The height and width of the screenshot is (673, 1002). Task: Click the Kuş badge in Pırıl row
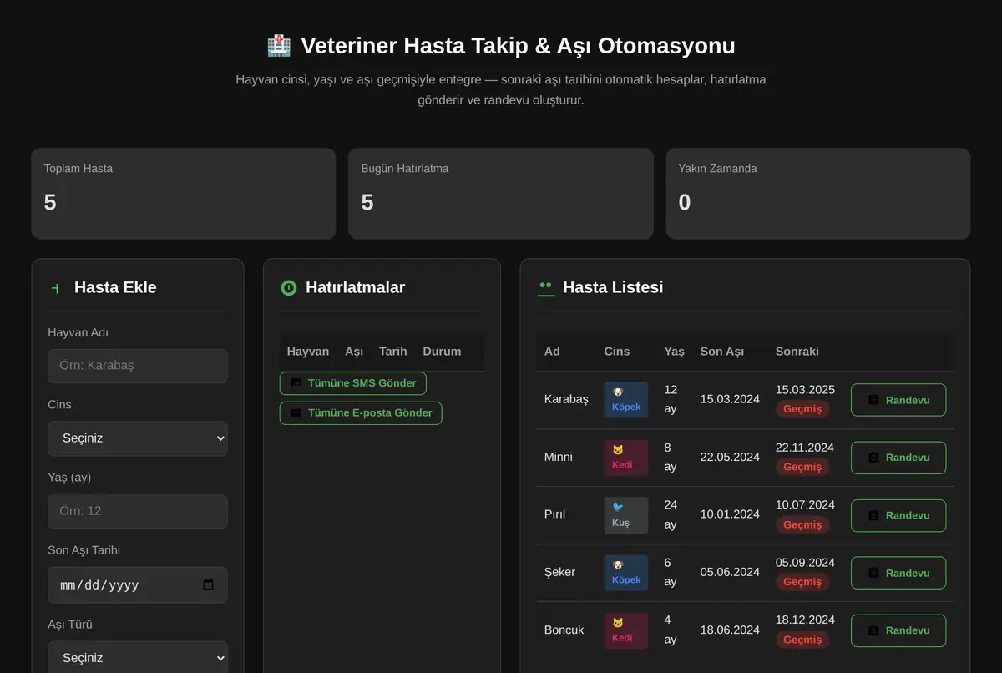click(x=626, y=515)
